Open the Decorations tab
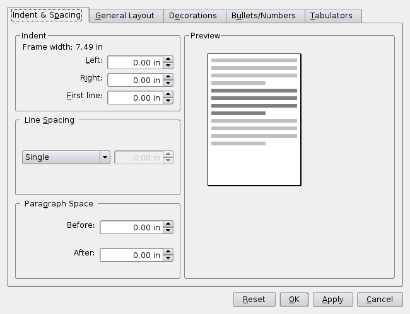Image resolution: width=410 pixels, height=314 pixels. point(192,16)
